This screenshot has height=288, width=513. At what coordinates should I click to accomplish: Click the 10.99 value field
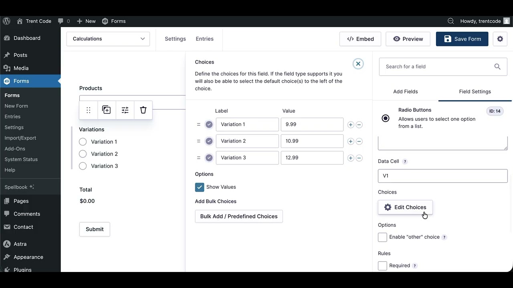click(312, 141)
